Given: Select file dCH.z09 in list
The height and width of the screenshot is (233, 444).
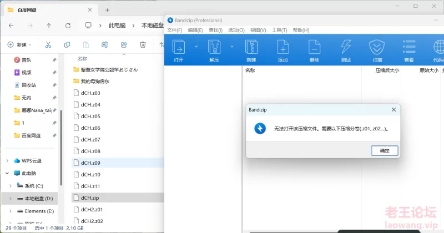Looking at the screenshot, I should (x=90, y=163).
